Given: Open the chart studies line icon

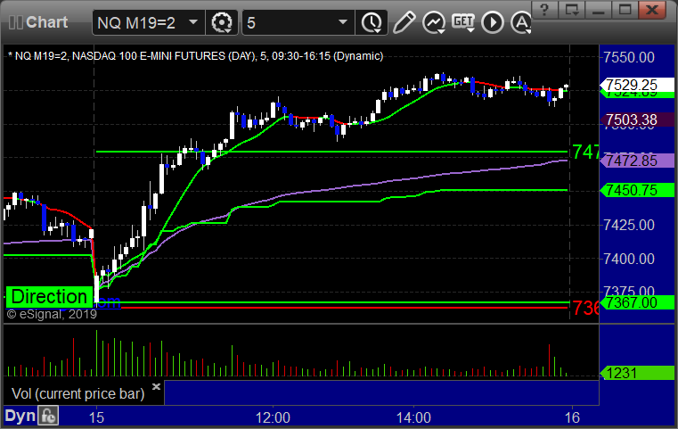Looking at the screenshot, I should (x=434, y=22).
